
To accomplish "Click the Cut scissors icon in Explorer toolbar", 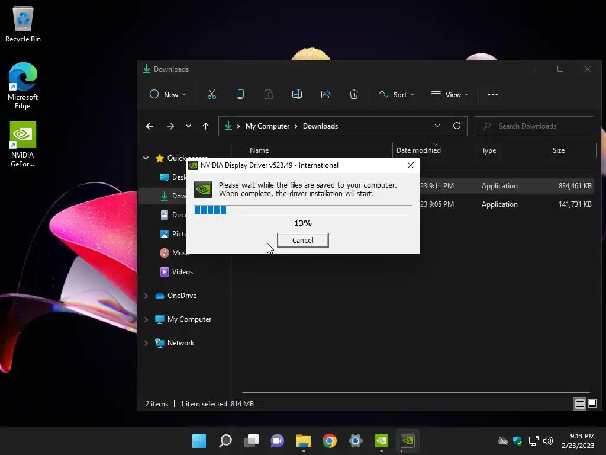I will click(x=212, y=94).
